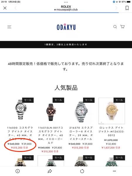Open the bottom three-dots more menu

pos(114,171)
